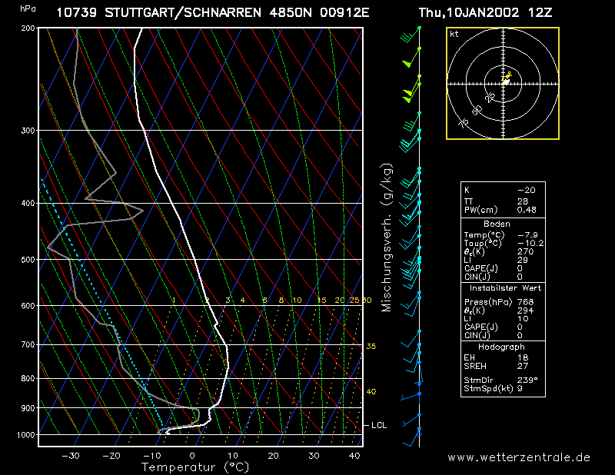615x475 pixels.
Task: Select the Hodograph heading in the table
Action: (x=501, y=347)
